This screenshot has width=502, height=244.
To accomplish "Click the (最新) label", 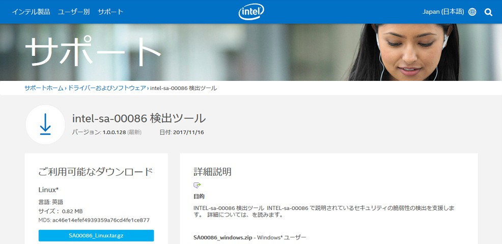I will (x=134, y=132).
